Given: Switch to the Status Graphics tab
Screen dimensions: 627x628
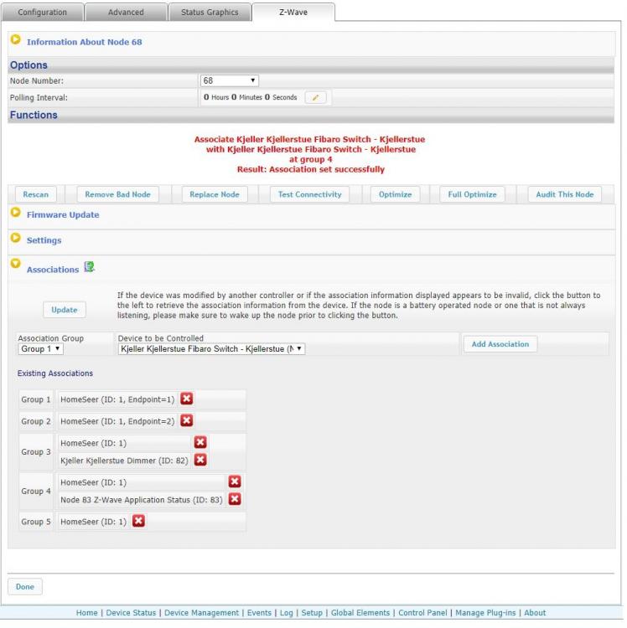Looking at the screenshot, I should point(209,13).
